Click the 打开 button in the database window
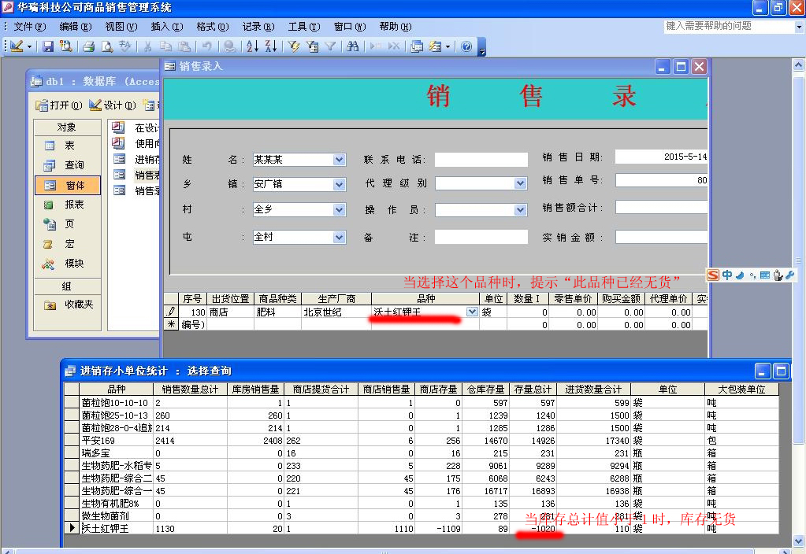The width and height of the screenshot is (806, 554). coord(60,105)
